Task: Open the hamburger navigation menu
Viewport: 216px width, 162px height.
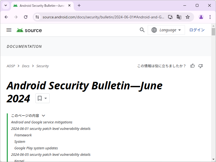Action: tap(9, 30)
